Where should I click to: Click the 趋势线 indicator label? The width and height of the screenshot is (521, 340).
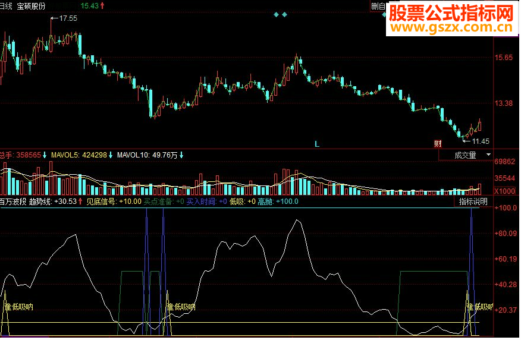(54, 202)
